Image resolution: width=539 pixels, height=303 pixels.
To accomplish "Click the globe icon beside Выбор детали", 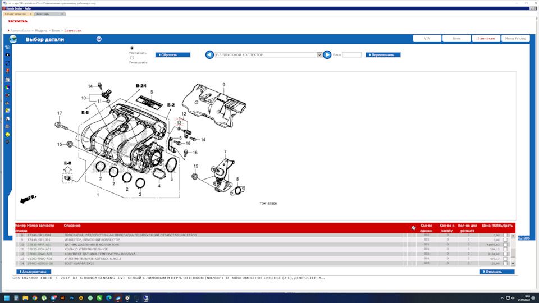I will (x=13, y=39).
